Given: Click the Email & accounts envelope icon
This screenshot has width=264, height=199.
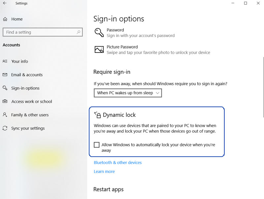Looking at the screenshot, I should (x=5, y=75).
